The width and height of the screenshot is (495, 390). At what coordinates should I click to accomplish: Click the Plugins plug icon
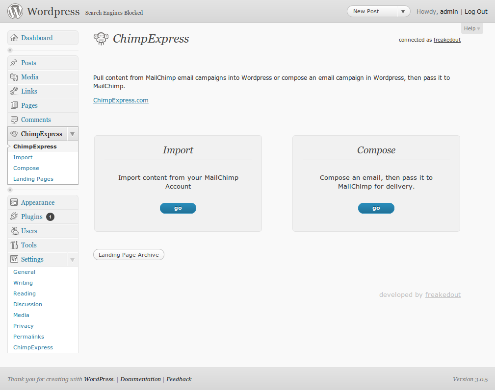[x=14, y=217]
